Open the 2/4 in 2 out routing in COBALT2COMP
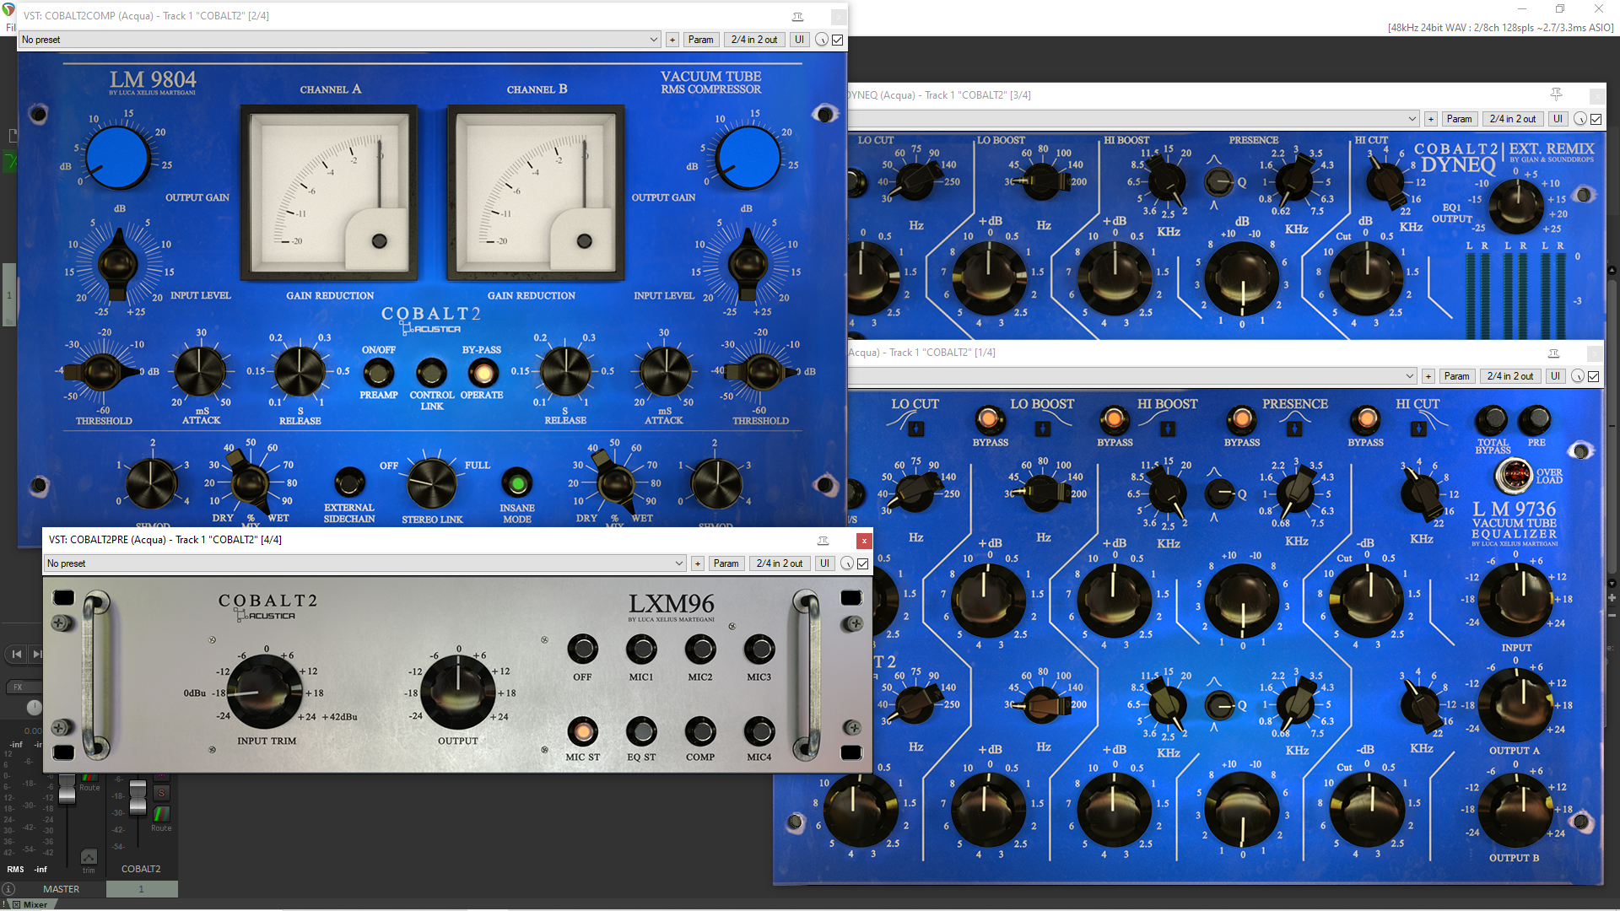Image resolution: width=1620 pixels, height=911 pixels. [x=753, y=40]
